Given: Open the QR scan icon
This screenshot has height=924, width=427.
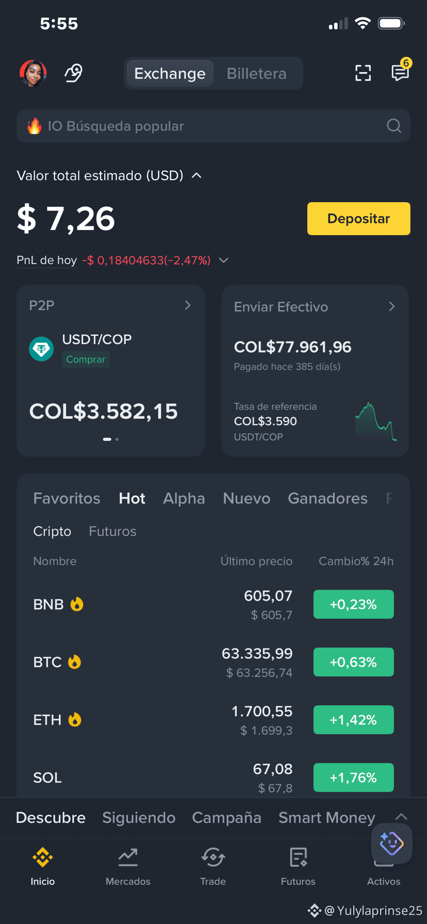Looking at the screenshot, I should pos(363,73).
